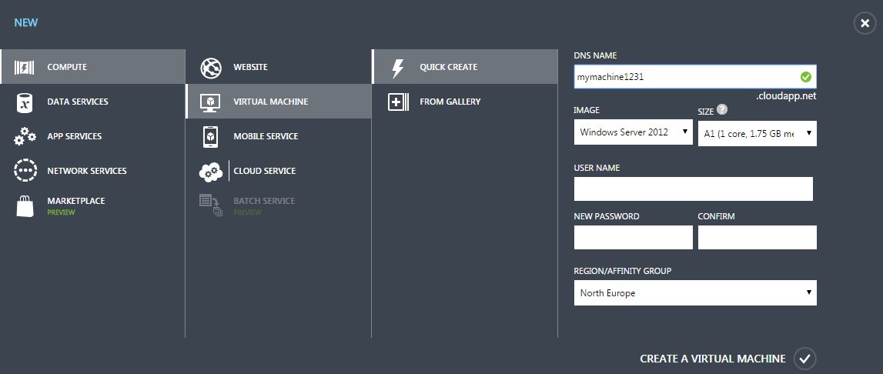This screenshot has height=374, width=883.
Task: Focus the New Password field
Action: pyautogui.click(x=634, y=237)
